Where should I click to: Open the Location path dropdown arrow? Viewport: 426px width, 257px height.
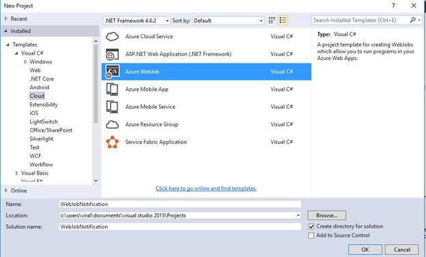pos(298,215)
